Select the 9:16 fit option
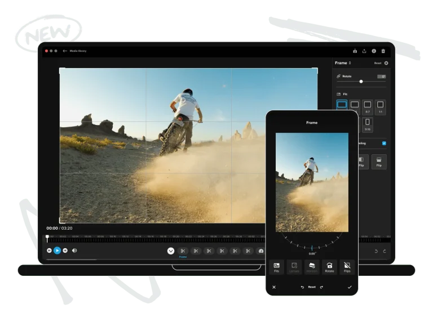 [368, 124]
